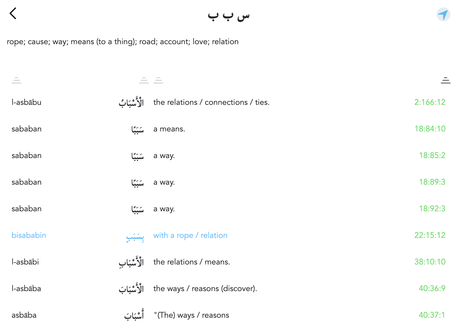Click the back arrow icon
The image size is (467, 331).
click(13, 14)
